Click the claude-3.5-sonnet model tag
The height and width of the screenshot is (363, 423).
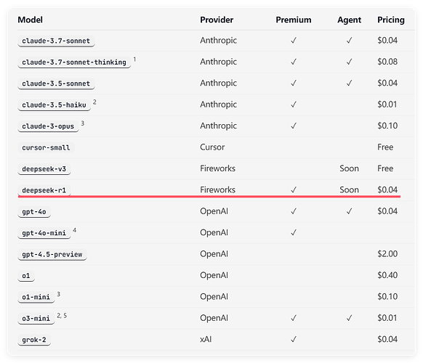coord(56,83)
